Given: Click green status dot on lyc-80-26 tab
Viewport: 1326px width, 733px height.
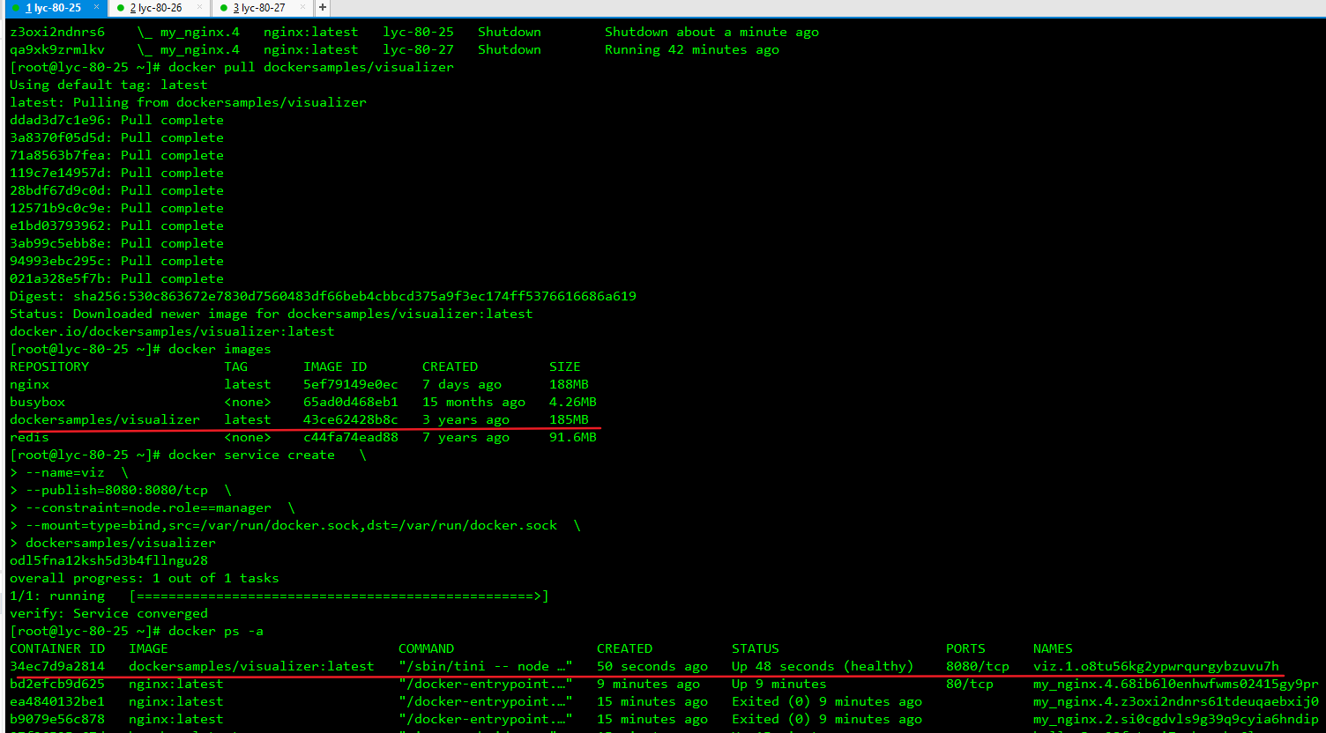Looking at the screenshot, I should click(x=120, y=8).
